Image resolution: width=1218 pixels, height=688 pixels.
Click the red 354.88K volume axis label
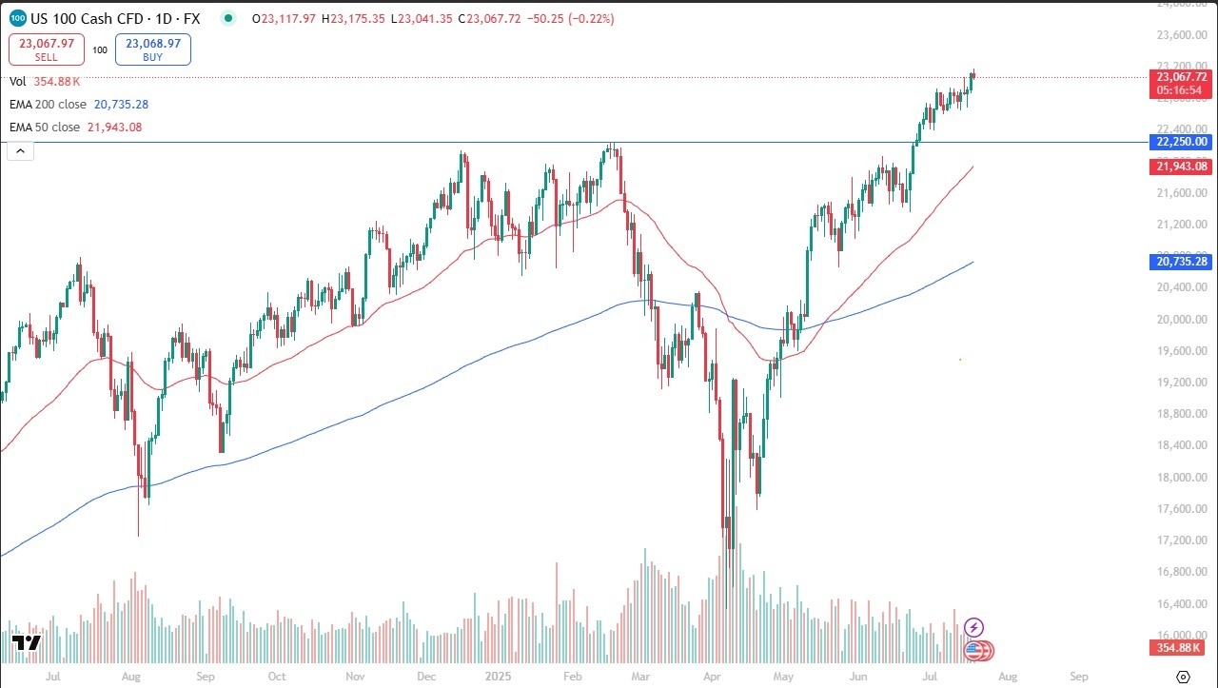1182,647
